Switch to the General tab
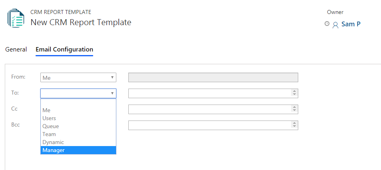The width and height of the screenshot is (381, 170). point(16,49)
